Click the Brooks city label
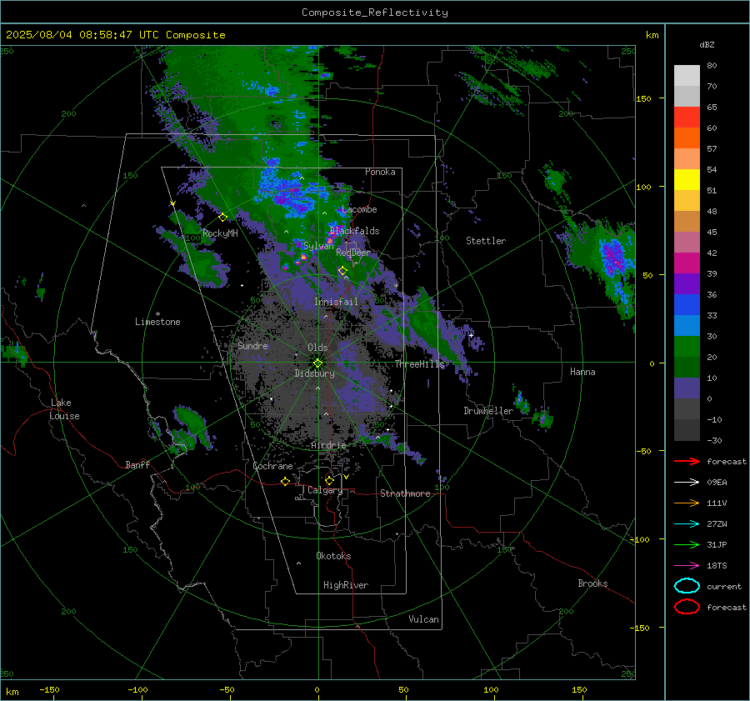750x701 pixels. click(592, 583)
